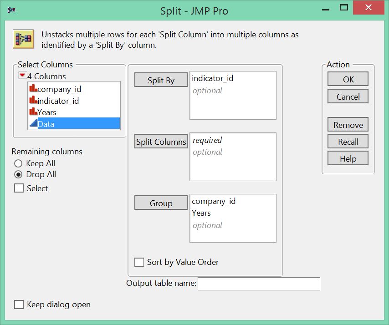The height and width of the screenshot is (325, 389).
Task: Click the JMP window icon in title bar
Action: coord(11,10)
